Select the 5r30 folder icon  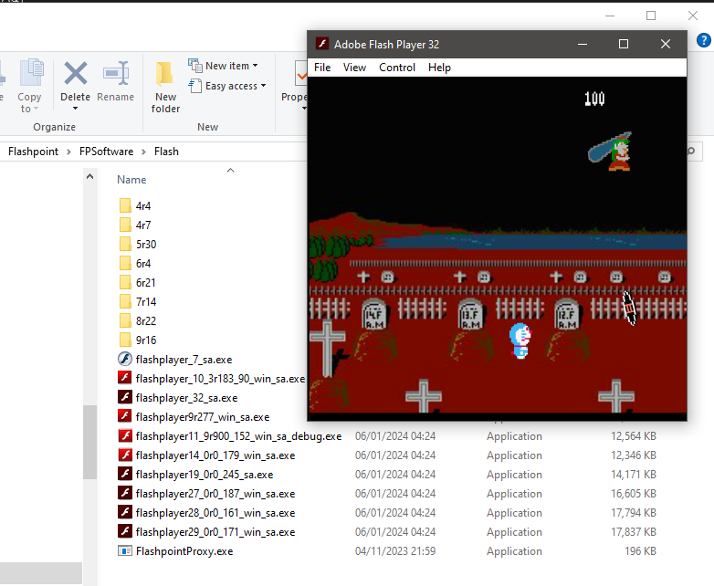125,244
